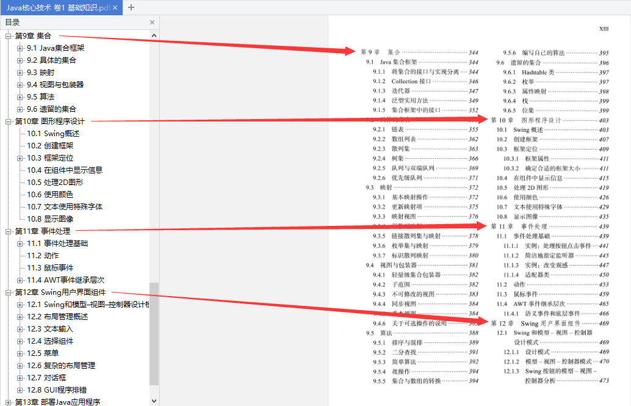Expand 12.7 对话框 node
Screen dimensions: 631x406
coord(20,378)
